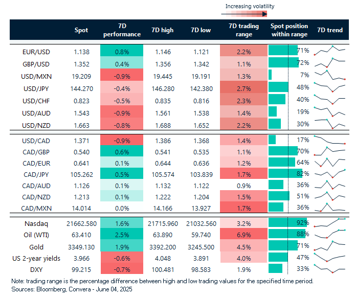Click the Oil (WTI) 6.9% trading range cell
Viewport: 355px width, 298px height.
pos(244,235)
